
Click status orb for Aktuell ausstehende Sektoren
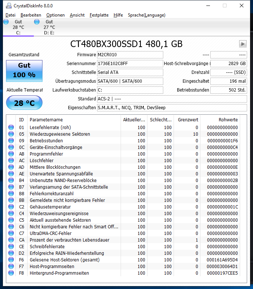11,220
